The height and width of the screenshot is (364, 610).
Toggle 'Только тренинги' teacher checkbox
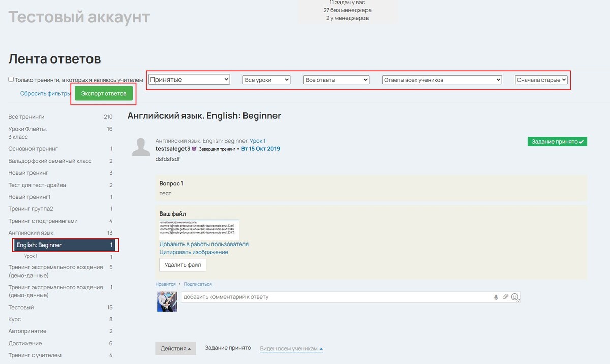tap(11, 80)
